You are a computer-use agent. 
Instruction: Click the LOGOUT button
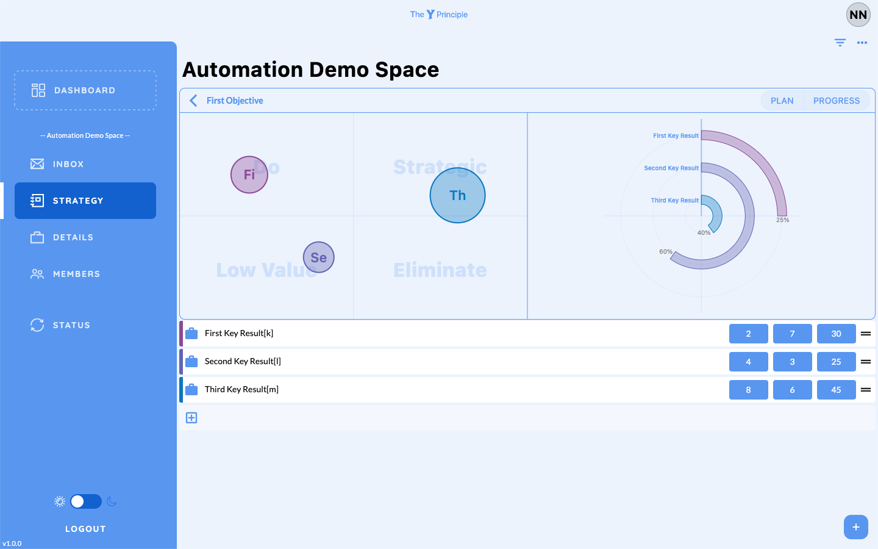tap(85, 529)
